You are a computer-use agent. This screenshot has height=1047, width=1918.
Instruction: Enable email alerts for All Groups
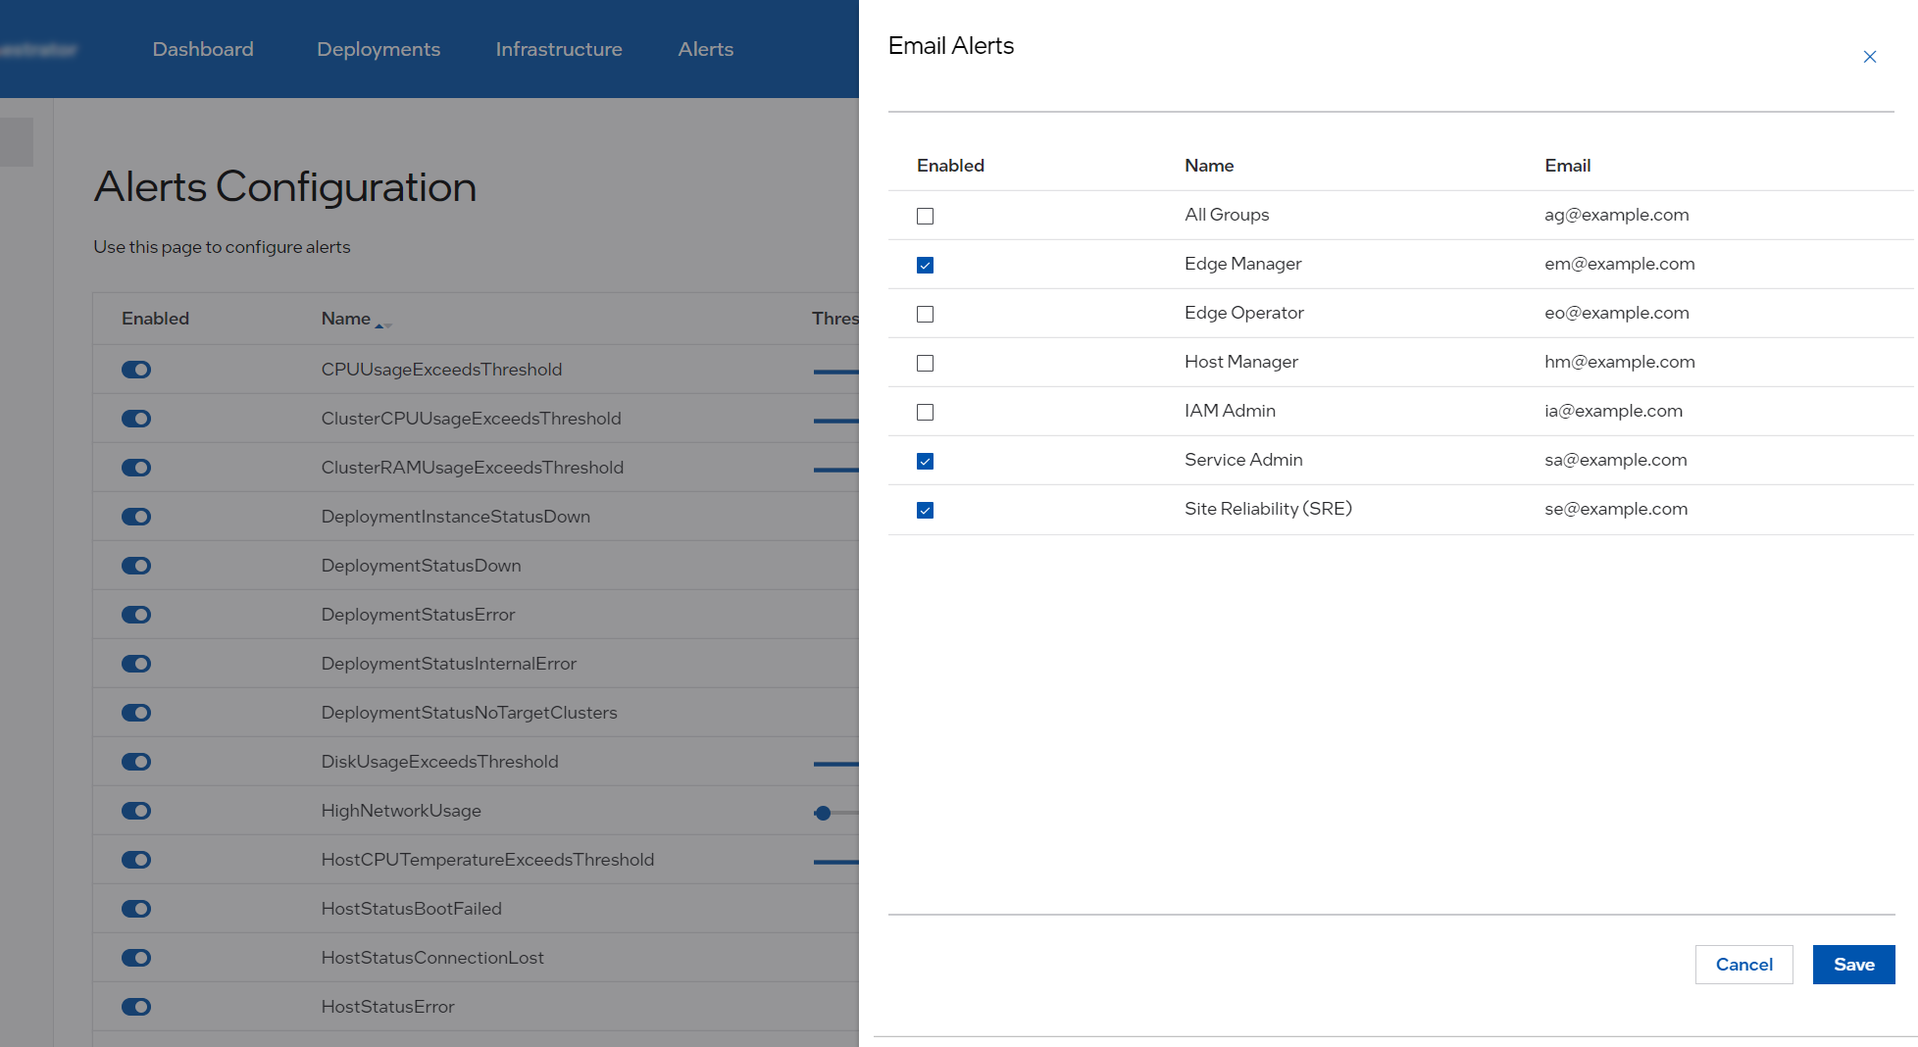pos(925,216)
